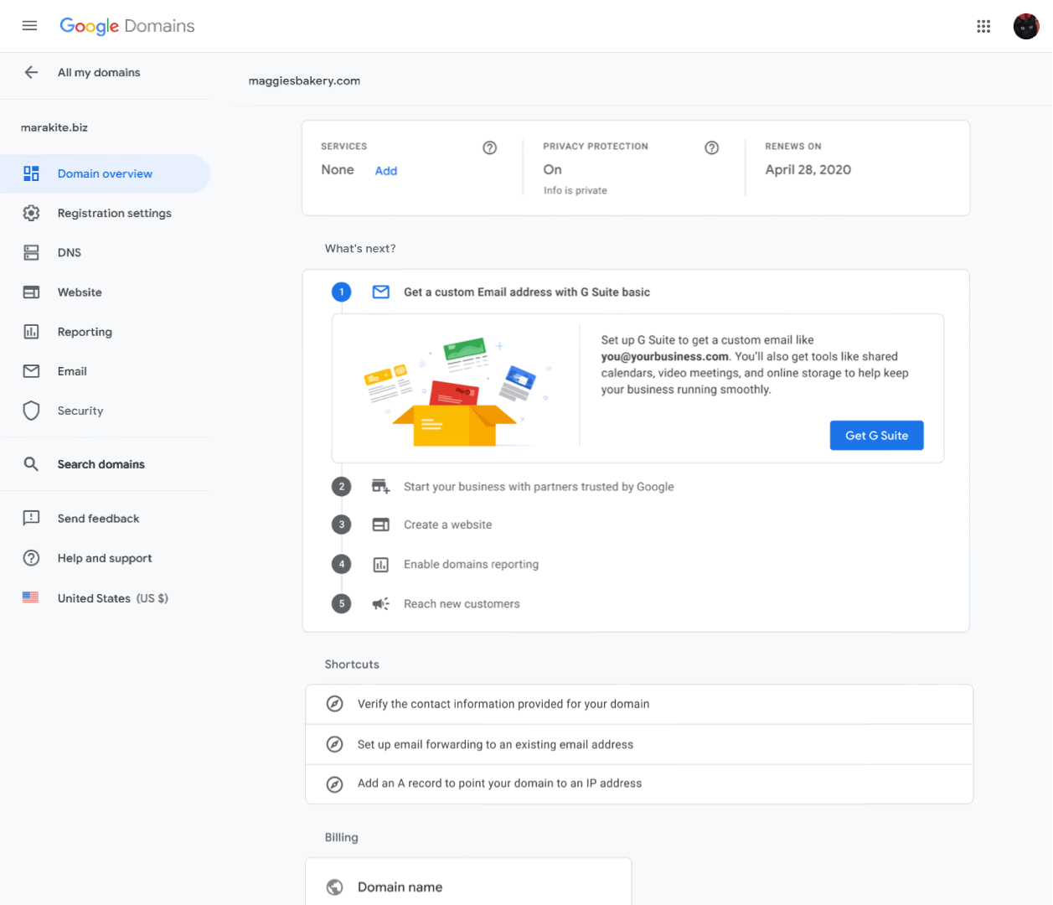Expand step 5 Reach new customers
1053x905 pixels.
462,603
